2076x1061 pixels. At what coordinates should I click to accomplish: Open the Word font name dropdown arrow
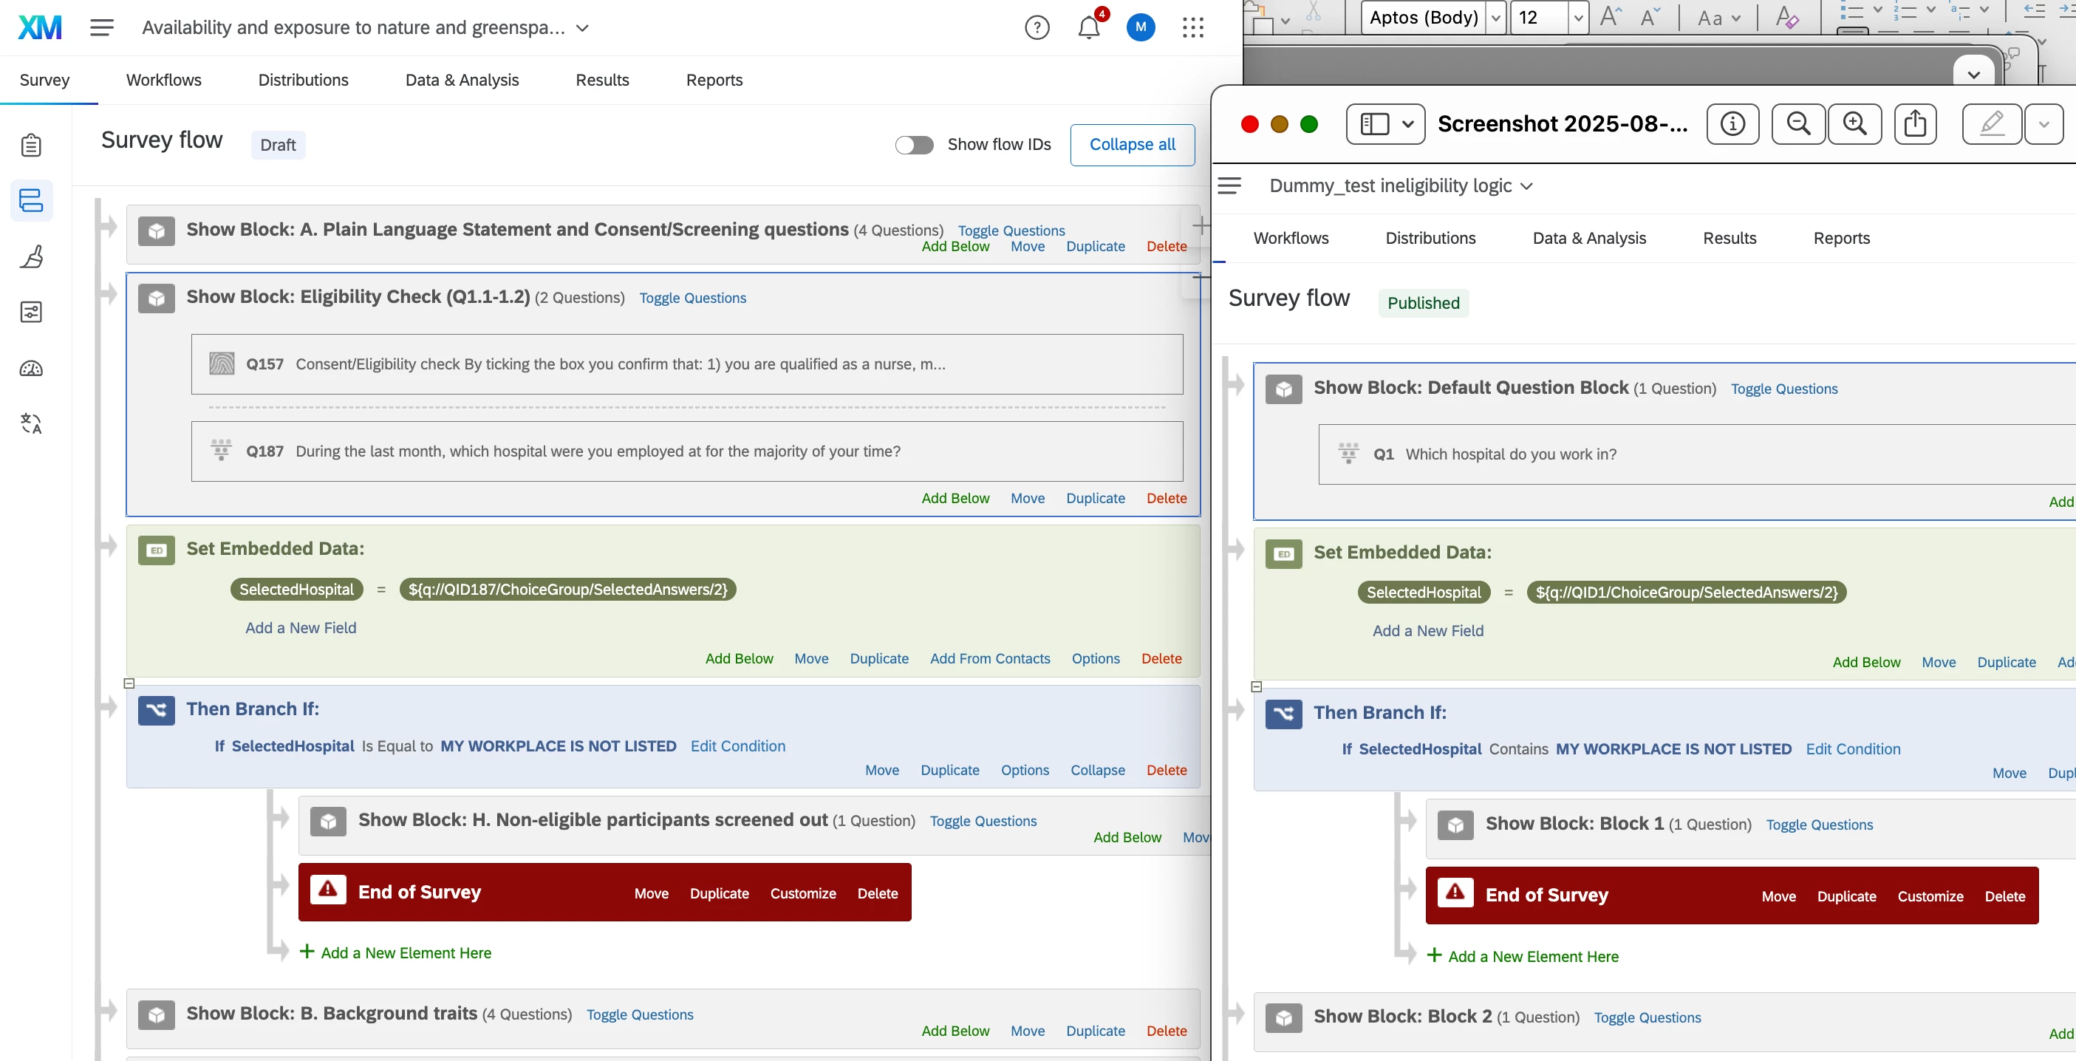[1496, 18]
